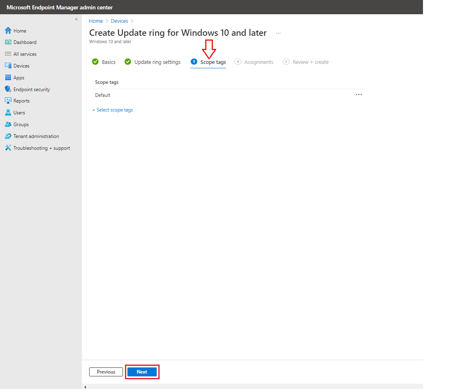This screenshot has width=469, height=389.
Task: Click the green check for Update ring settings
Action: pos(128,61)
